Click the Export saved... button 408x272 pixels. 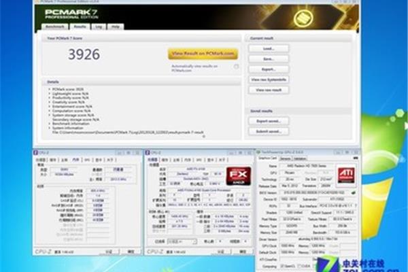(x=269, y=121)
